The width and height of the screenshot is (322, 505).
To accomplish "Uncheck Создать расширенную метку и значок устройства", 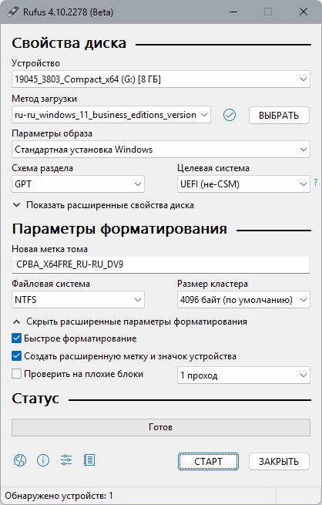I will click(x=16, y=356).
